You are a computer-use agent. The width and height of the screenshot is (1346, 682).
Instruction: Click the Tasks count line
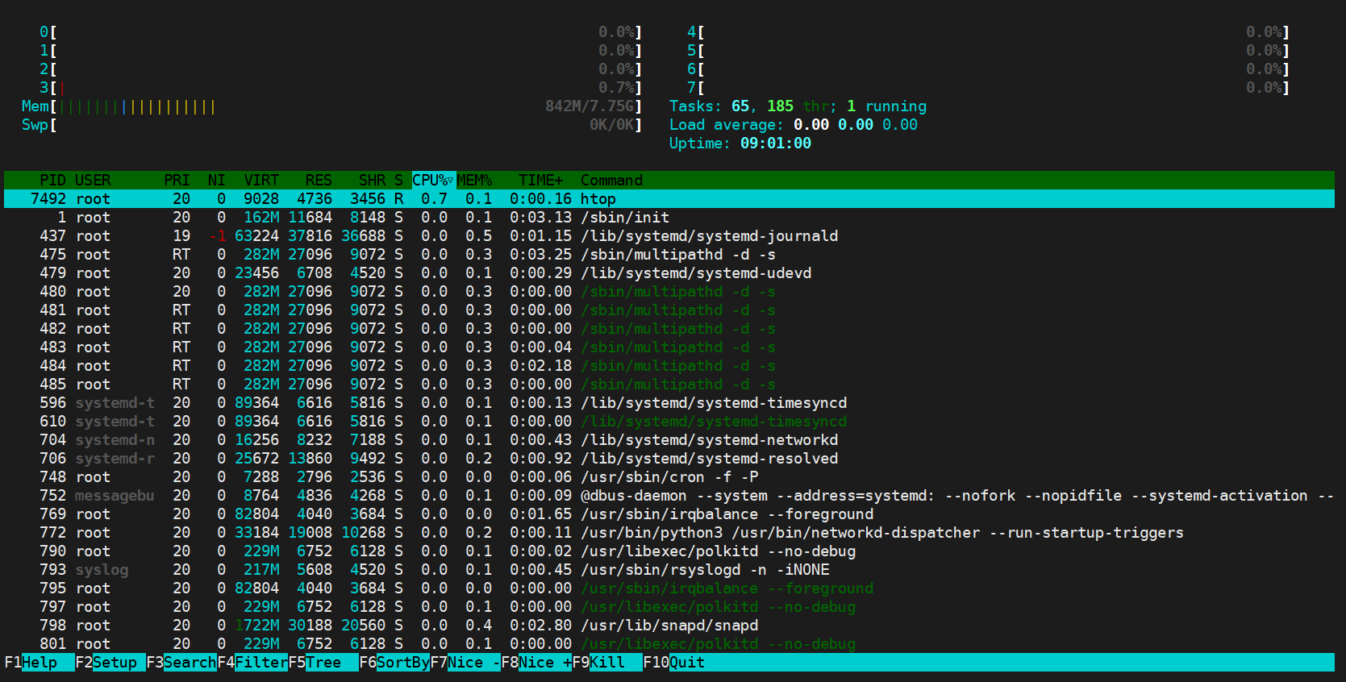click(798, 106)
